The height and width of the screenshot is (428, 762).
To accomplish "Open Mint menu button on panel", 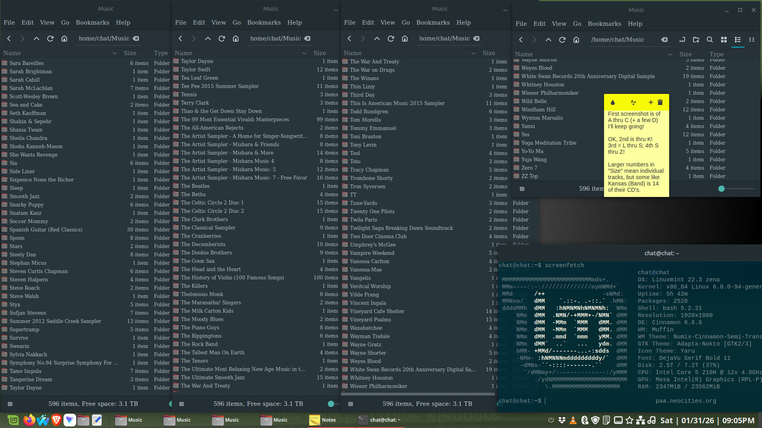I will (13, 420).
